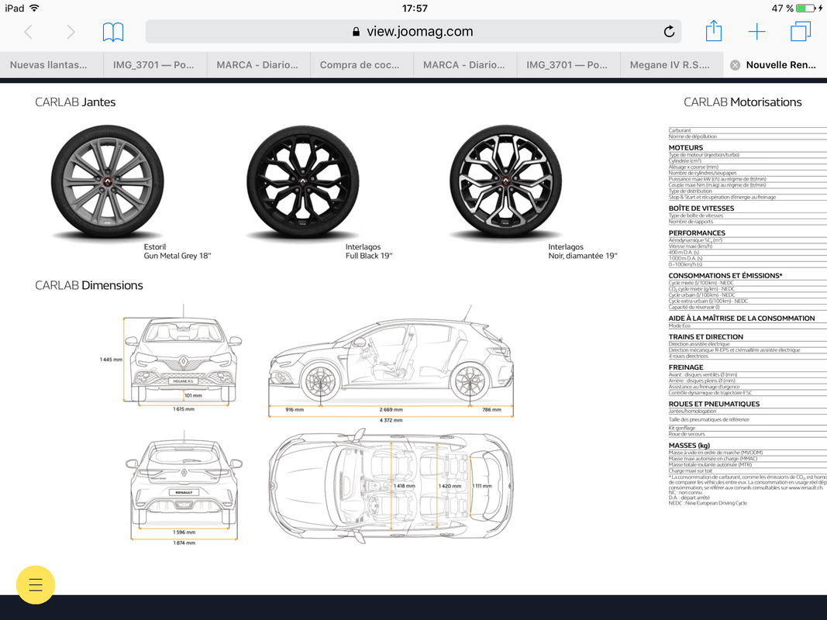Open the Megane IV R.S.... tab

point(672,65)
